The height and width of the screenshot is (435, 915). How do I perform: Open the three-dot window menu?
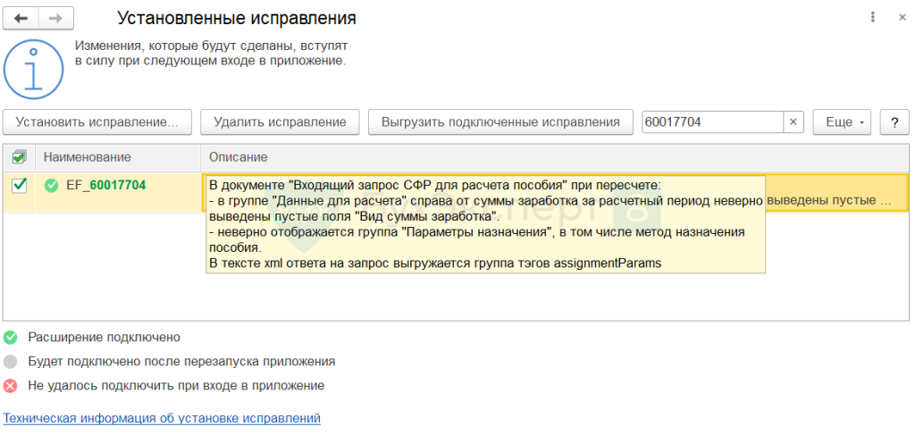click(x=871, y=18)
